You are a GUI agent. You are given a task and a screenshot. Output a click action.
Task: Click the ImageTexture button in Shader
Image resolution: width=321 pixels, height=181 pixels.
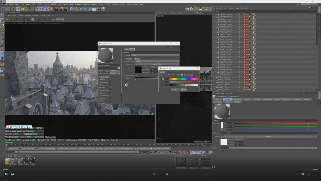156,64
